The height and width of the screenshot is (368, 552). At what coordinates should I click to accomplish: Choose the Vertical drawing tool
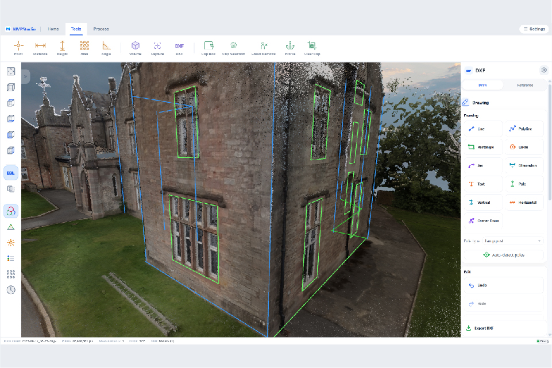pyautogui.click(x=483, y=202)
